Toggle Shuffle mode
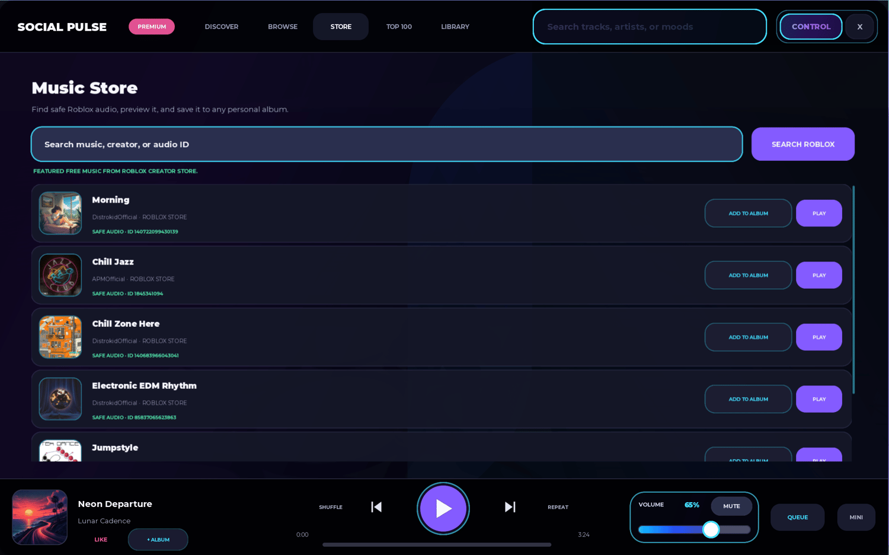This screenshot has height=555, width=889. [x=331, y=507]
